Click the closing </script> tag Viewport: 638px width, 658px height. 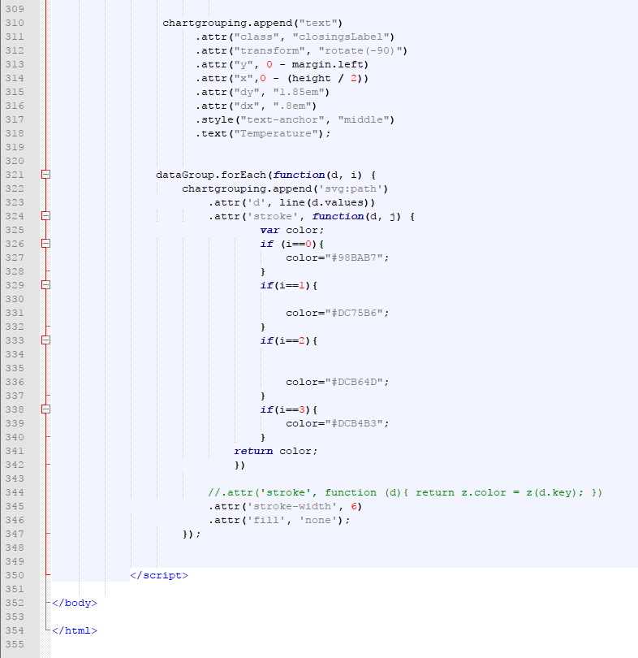pyautogui.click(x=159, y=575)
